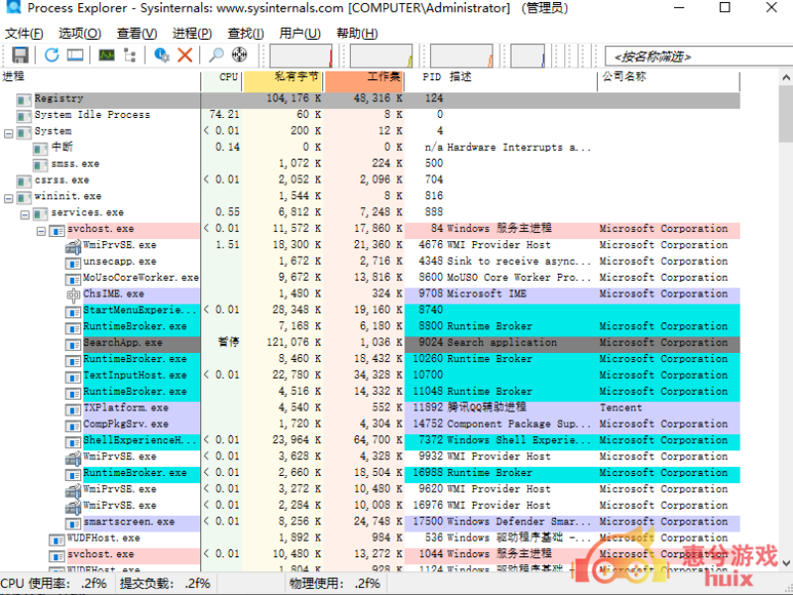Collapse the wininit.exe tree node
Viewport: 793px width, 595px height.
click(9, 197)
